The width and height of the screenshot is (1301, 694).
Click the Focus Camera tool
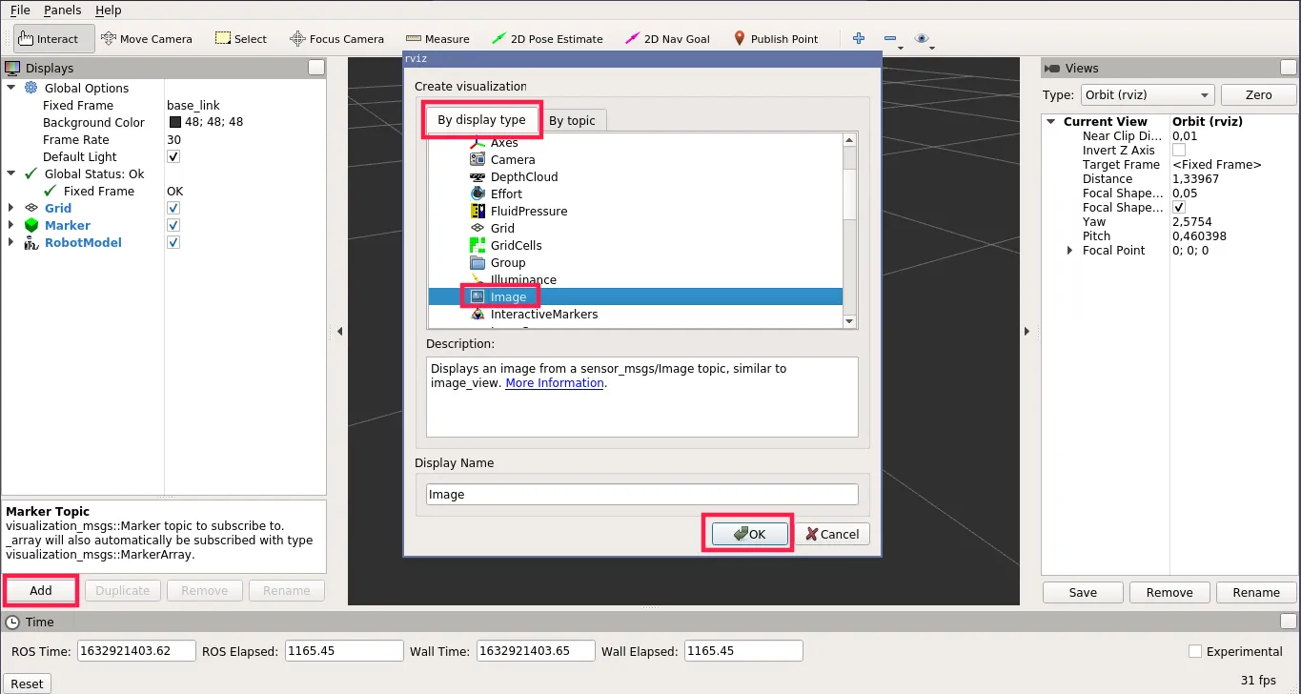tap(336, 38)
